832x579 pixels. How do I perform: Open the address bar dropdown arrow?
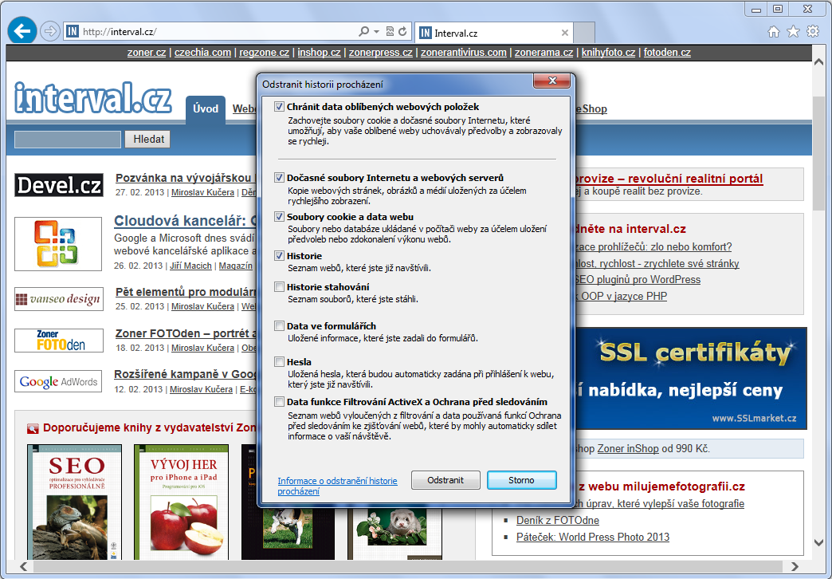376,31
